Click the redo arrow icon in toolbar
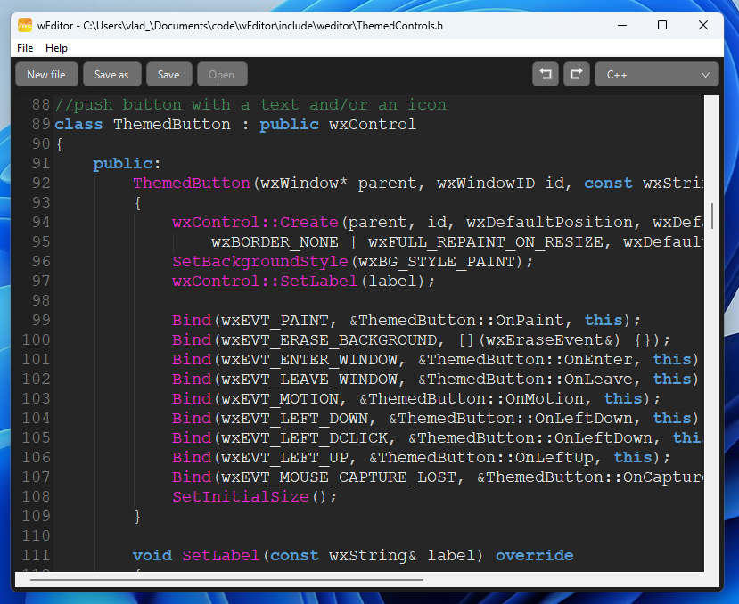This screenshot has width=739, height=604. click(577, 74)
